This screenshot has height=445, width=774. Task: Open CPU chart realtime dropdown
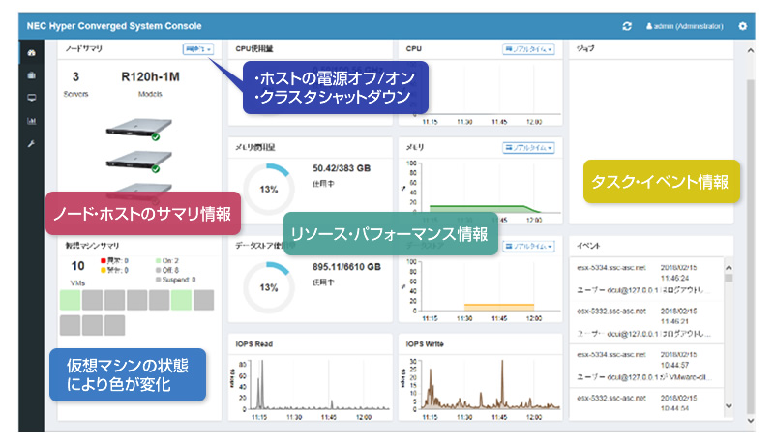pos(528,47)
